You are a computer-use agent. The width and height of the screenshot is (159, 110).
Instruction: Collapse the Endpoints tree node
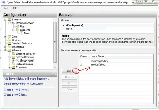pos(13,30)
